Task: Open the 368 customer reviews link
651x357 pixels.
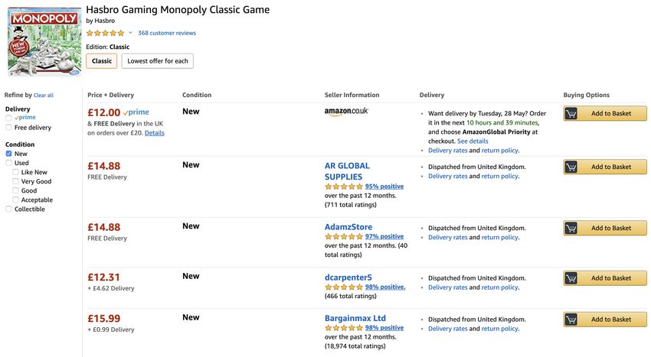Action: point(167,33)
